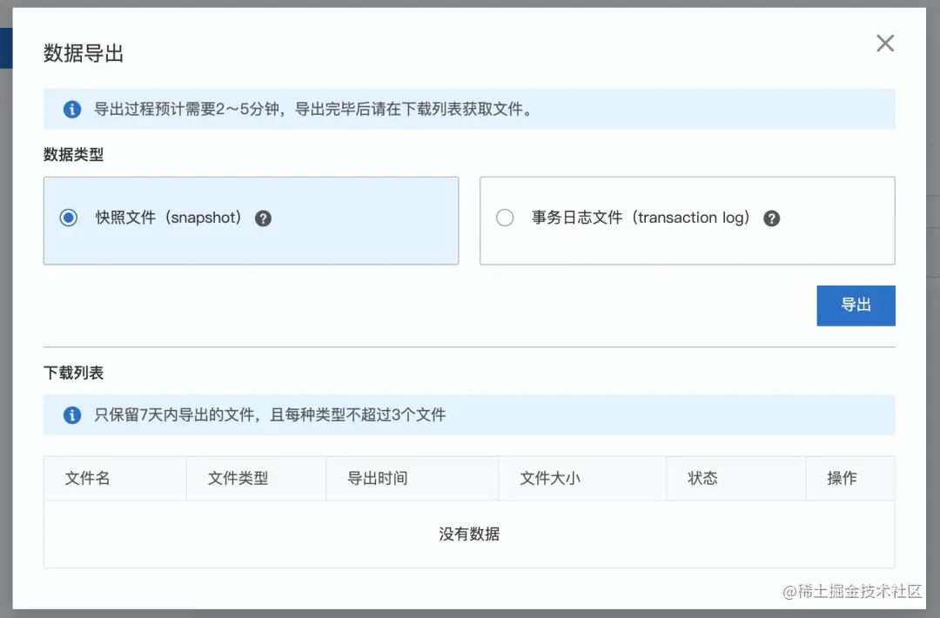Click the 操作 column header

point(850,479)
